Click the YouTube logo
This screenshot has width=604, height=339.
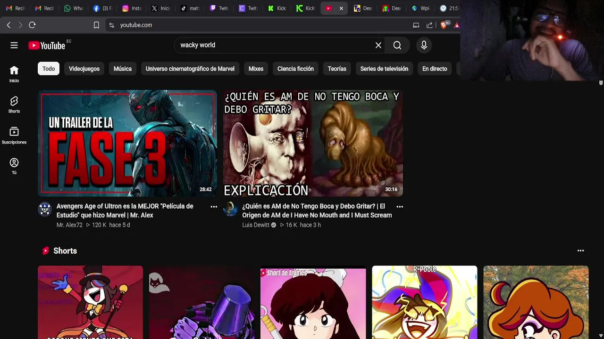click(47, 46)
